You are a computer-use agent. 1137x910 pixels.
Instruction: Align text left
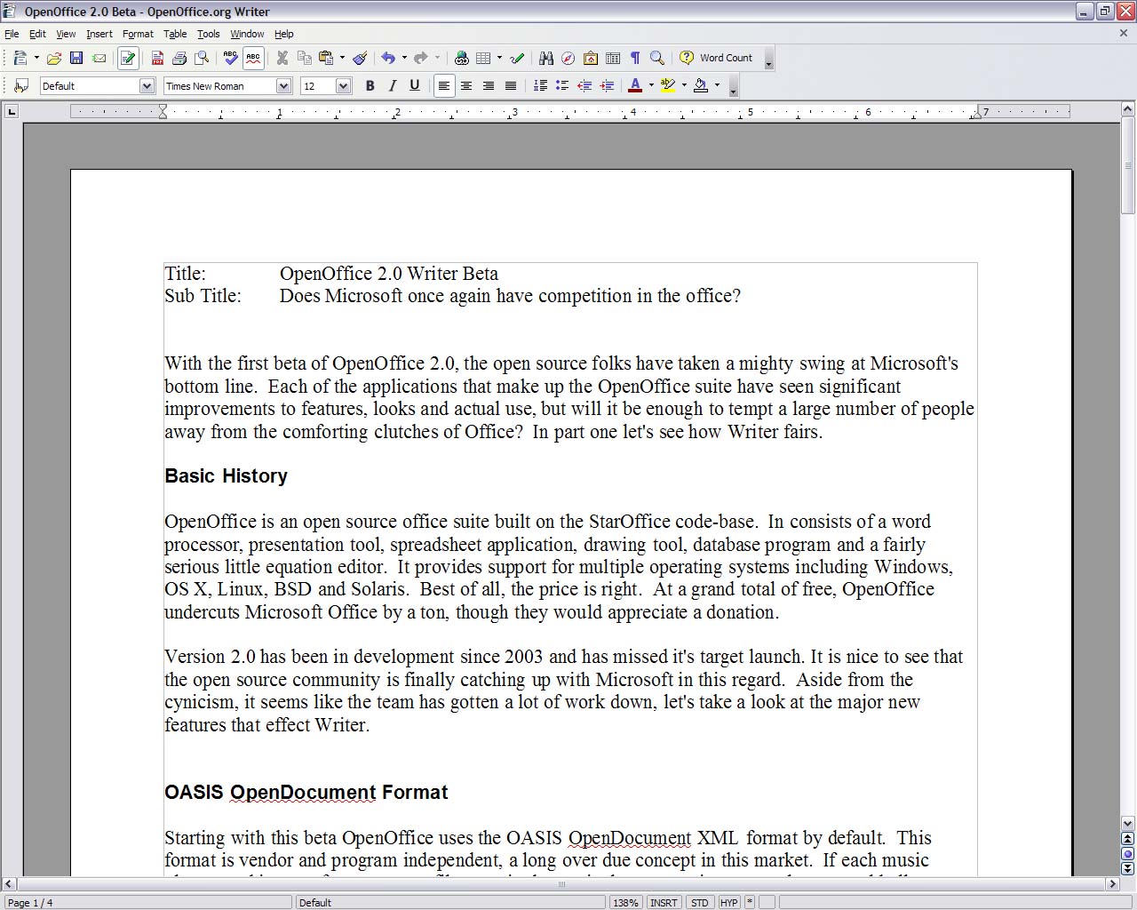coord(443,86)
